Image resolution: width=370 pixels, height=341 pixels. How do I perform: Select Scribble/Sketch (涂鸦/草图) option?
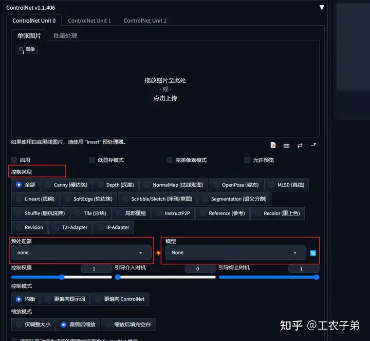point(157,199)
